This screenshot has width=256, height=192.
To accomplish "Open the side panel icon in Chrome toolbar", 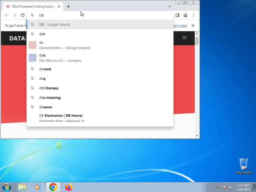I will pos(177,15).
